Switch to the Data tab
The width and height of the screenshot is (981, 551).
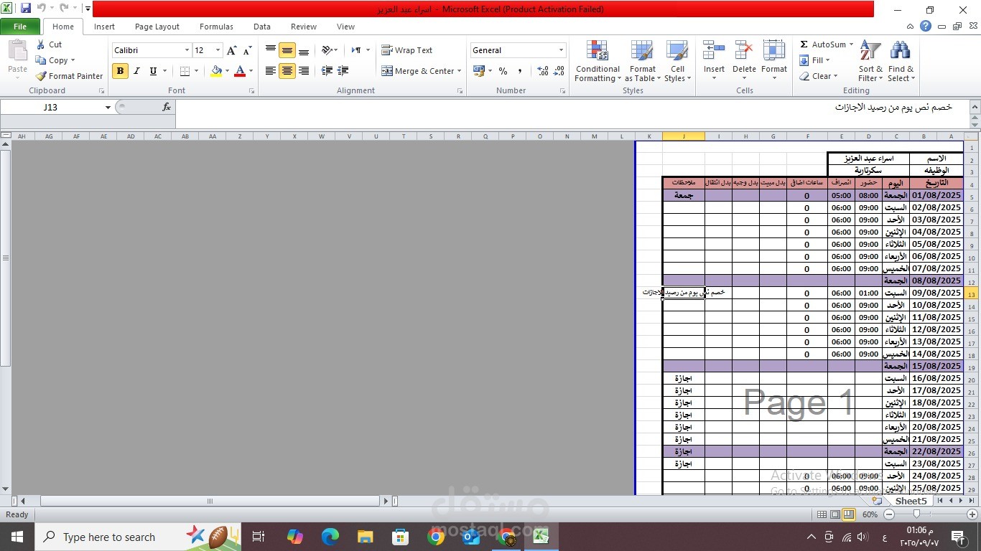(x=262, y=27)
